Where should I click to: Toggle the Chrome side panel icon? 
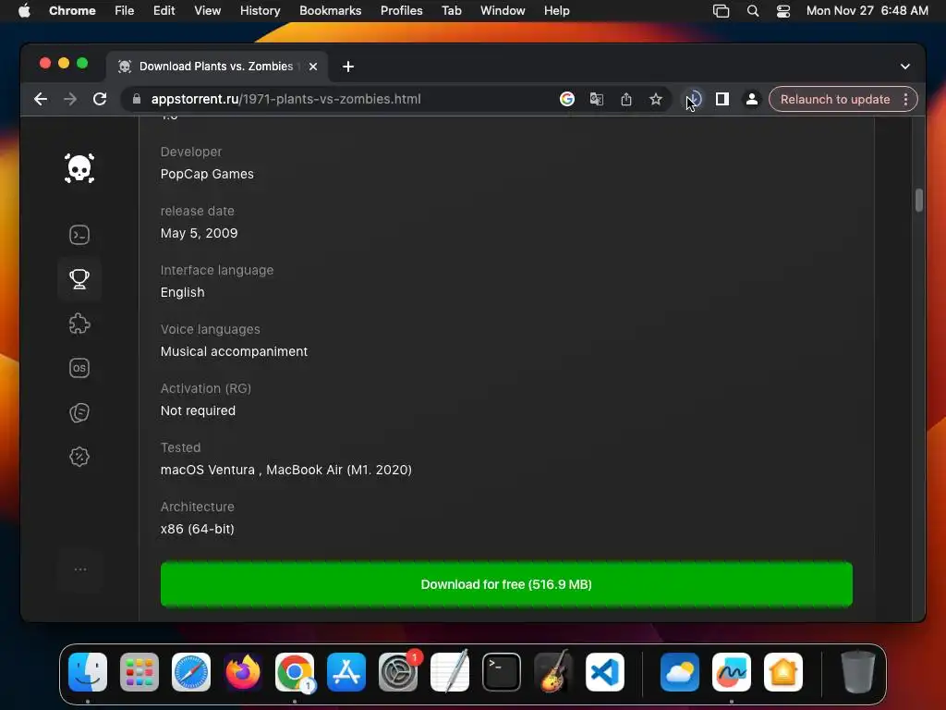tap(722, 99)
